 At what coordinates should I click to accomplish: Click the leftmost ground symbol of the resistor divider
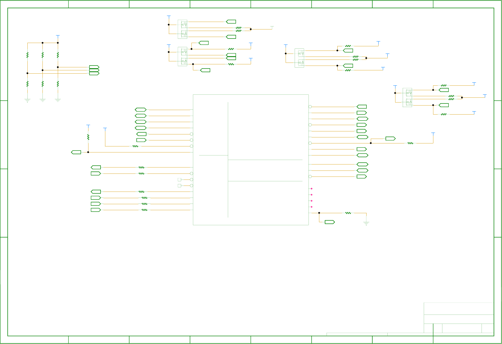27,100
